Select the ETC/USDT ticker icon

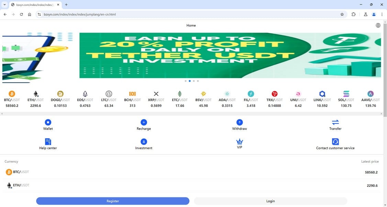[180, 94]
